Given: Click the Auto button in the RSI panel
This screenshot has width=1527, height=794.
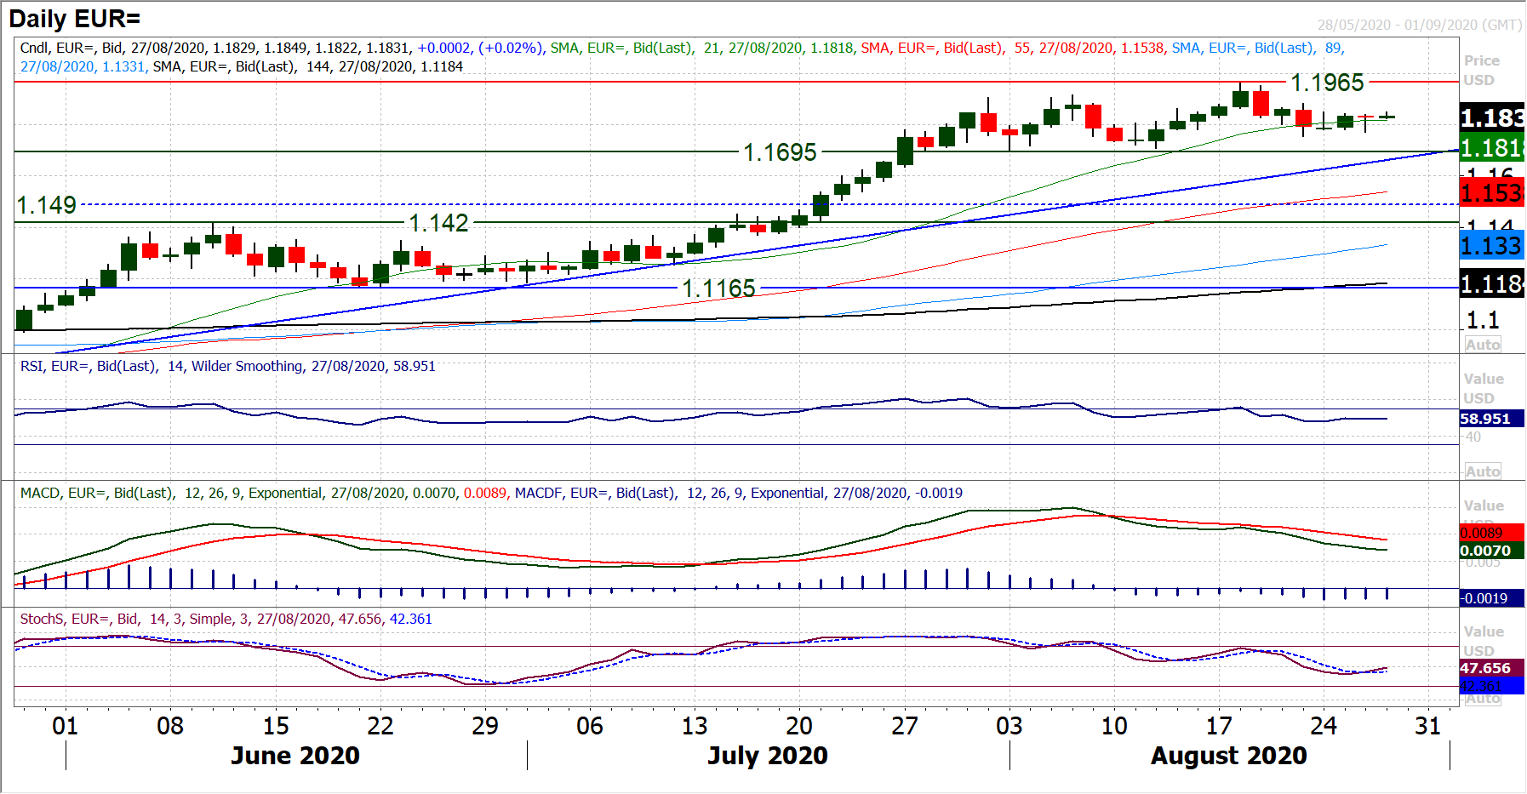Looking at the screenshot, I should 1482,471.
